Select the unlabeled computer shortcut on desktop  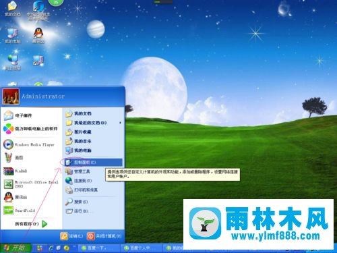[38, 60]
